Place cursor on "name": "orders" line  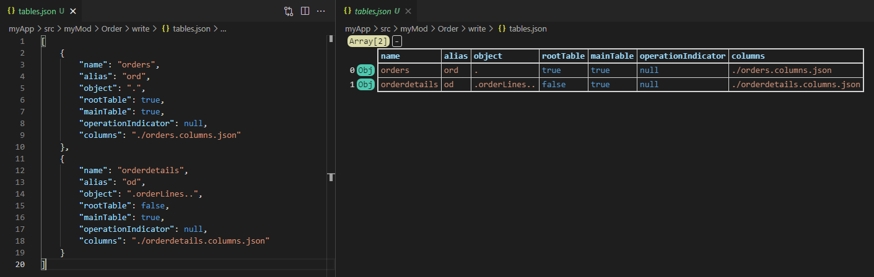click(x=120, y=64)
